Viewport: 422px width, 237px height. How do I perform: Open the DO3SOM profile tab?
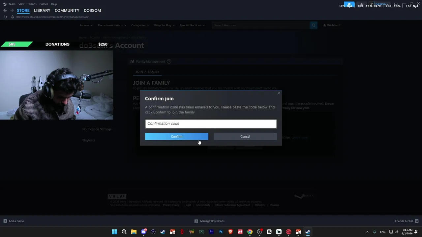pos(92,11)
